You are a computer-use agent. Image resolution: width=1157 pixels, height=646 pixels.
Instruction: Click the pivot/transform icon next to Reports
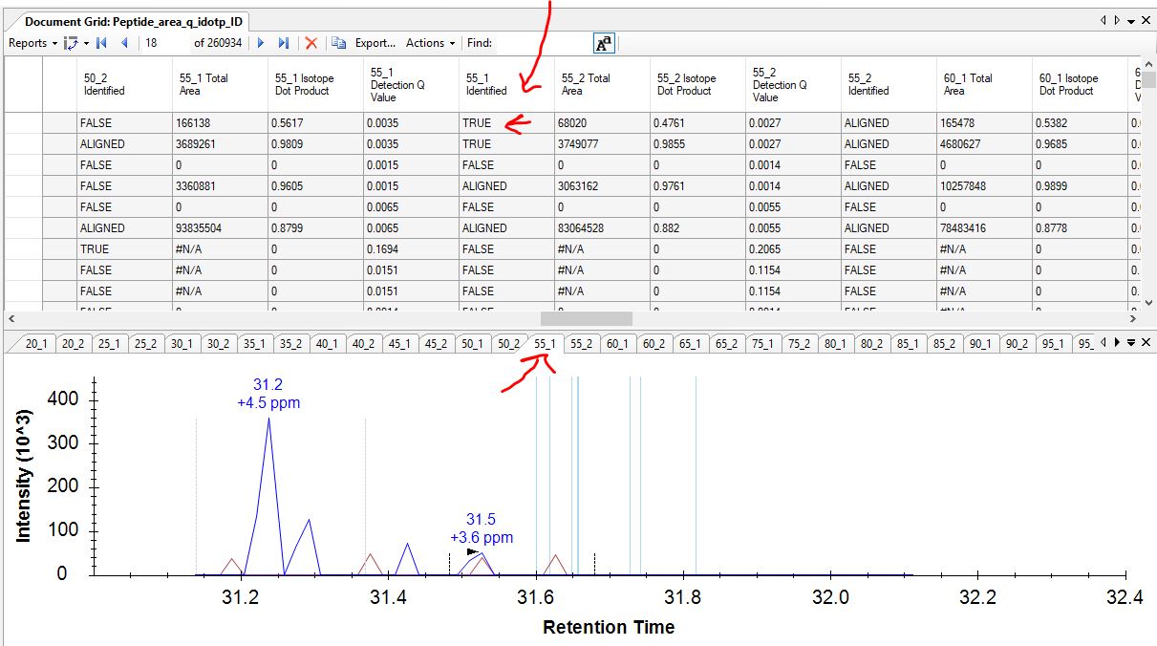(72, 43)
